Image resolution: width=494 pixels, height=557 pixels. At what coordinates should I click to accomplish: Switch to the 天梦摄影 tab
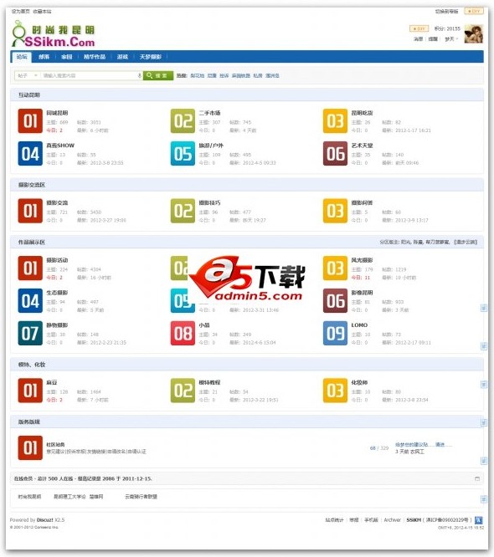pos(151,57)
